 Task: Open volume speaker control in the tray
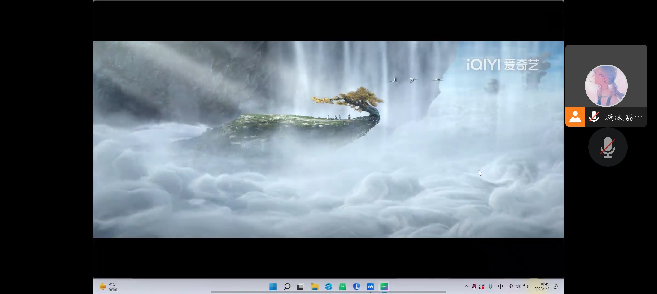[518, 286]
